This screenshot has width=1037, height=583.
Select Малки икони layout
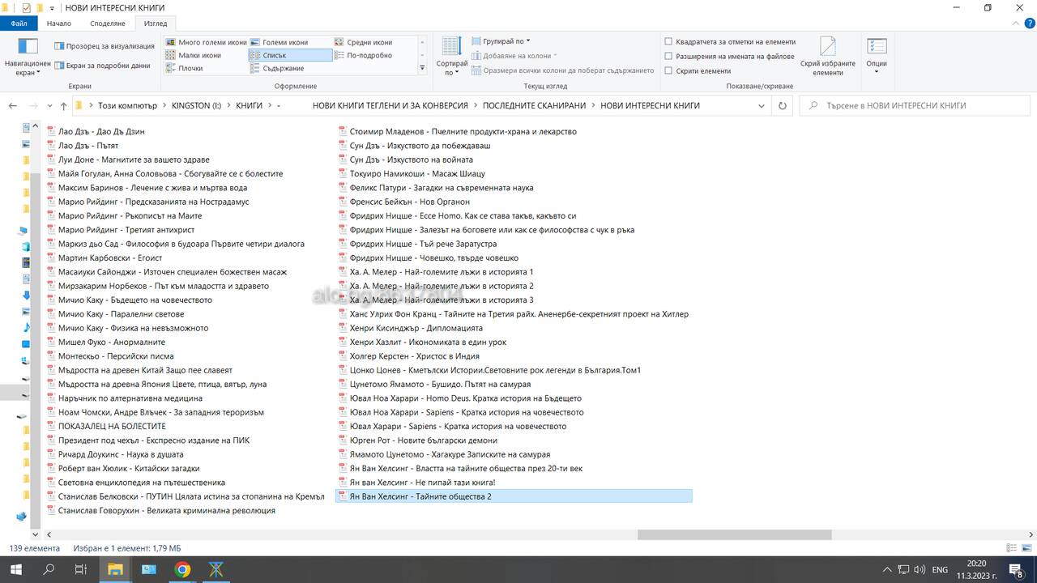[193, 55]
